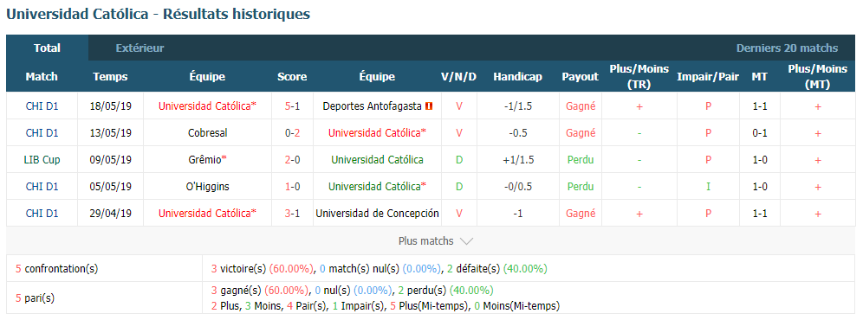Click the red card icon beside Deportes Antofagasta
This screenshot has width=863, height=320.
click(x=429, y=106)
